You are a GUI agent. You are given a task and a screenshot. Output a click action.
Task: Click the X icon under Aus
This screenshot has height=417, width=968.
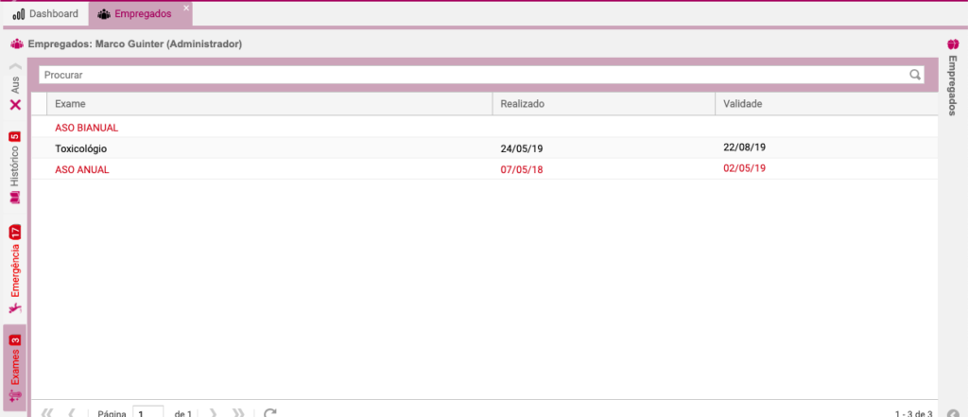point(15,104)
